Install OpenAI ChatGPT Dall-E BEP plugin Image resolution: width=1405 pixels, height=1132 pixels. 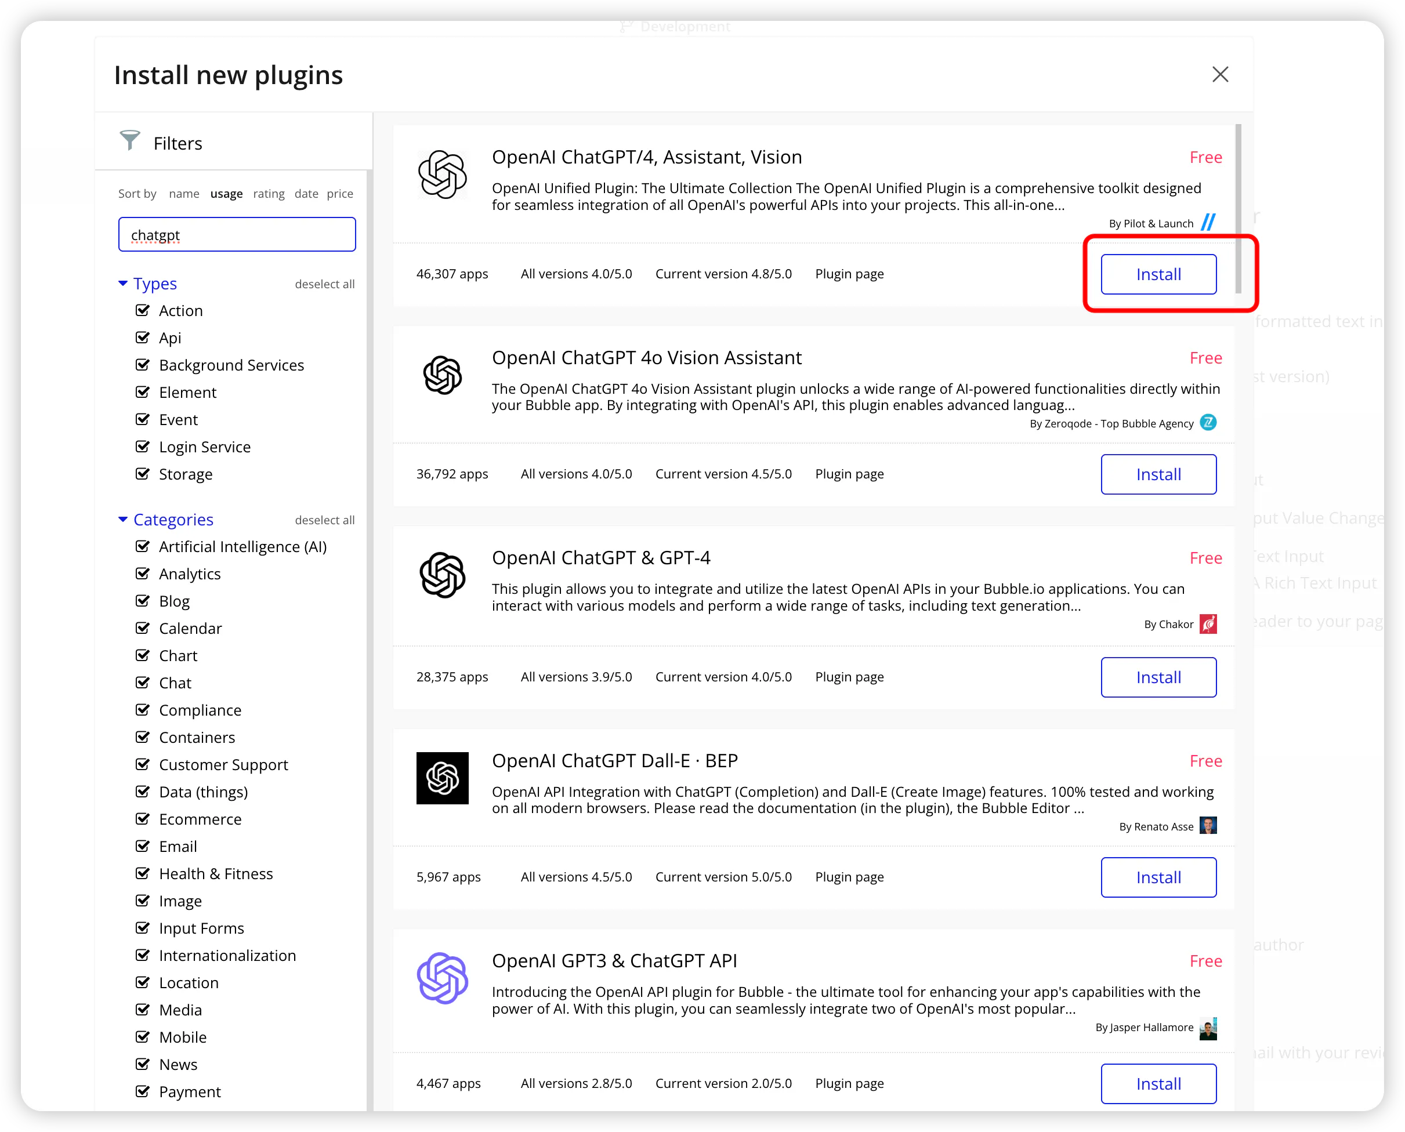[x=1158, y=877]
